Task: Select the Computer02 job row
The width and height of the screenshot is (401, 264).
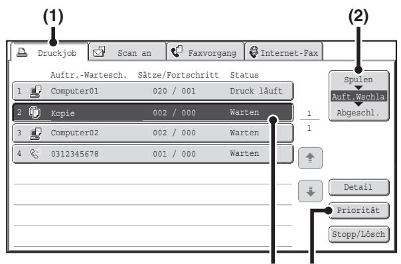Action: 153,133
